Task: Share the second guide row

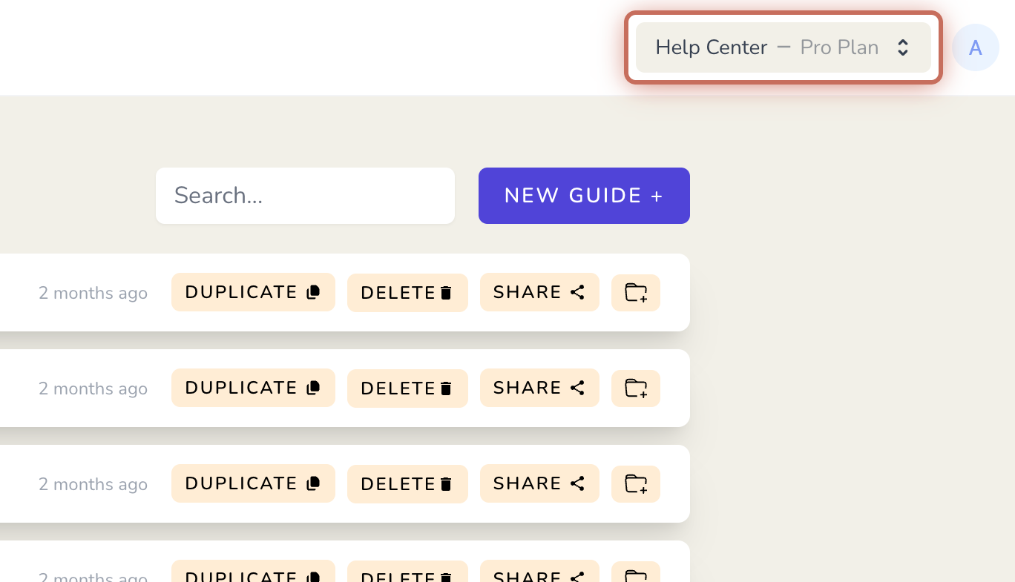Action: pyautogui.click(x=539, y=388)
